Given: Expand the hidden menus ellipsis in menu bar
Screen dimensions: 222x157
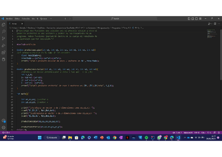Looking at the screenshot, I should tap(51, 19).
